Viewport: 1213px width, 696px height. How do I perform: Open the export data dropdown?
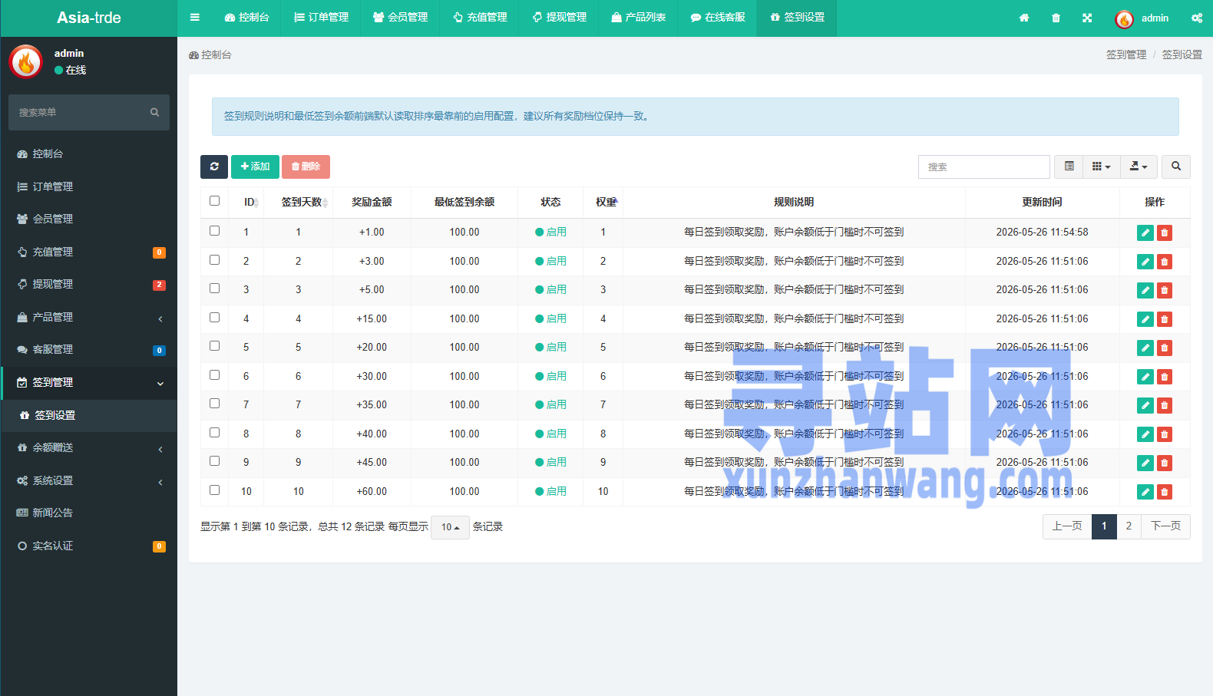coord(1139,167)
